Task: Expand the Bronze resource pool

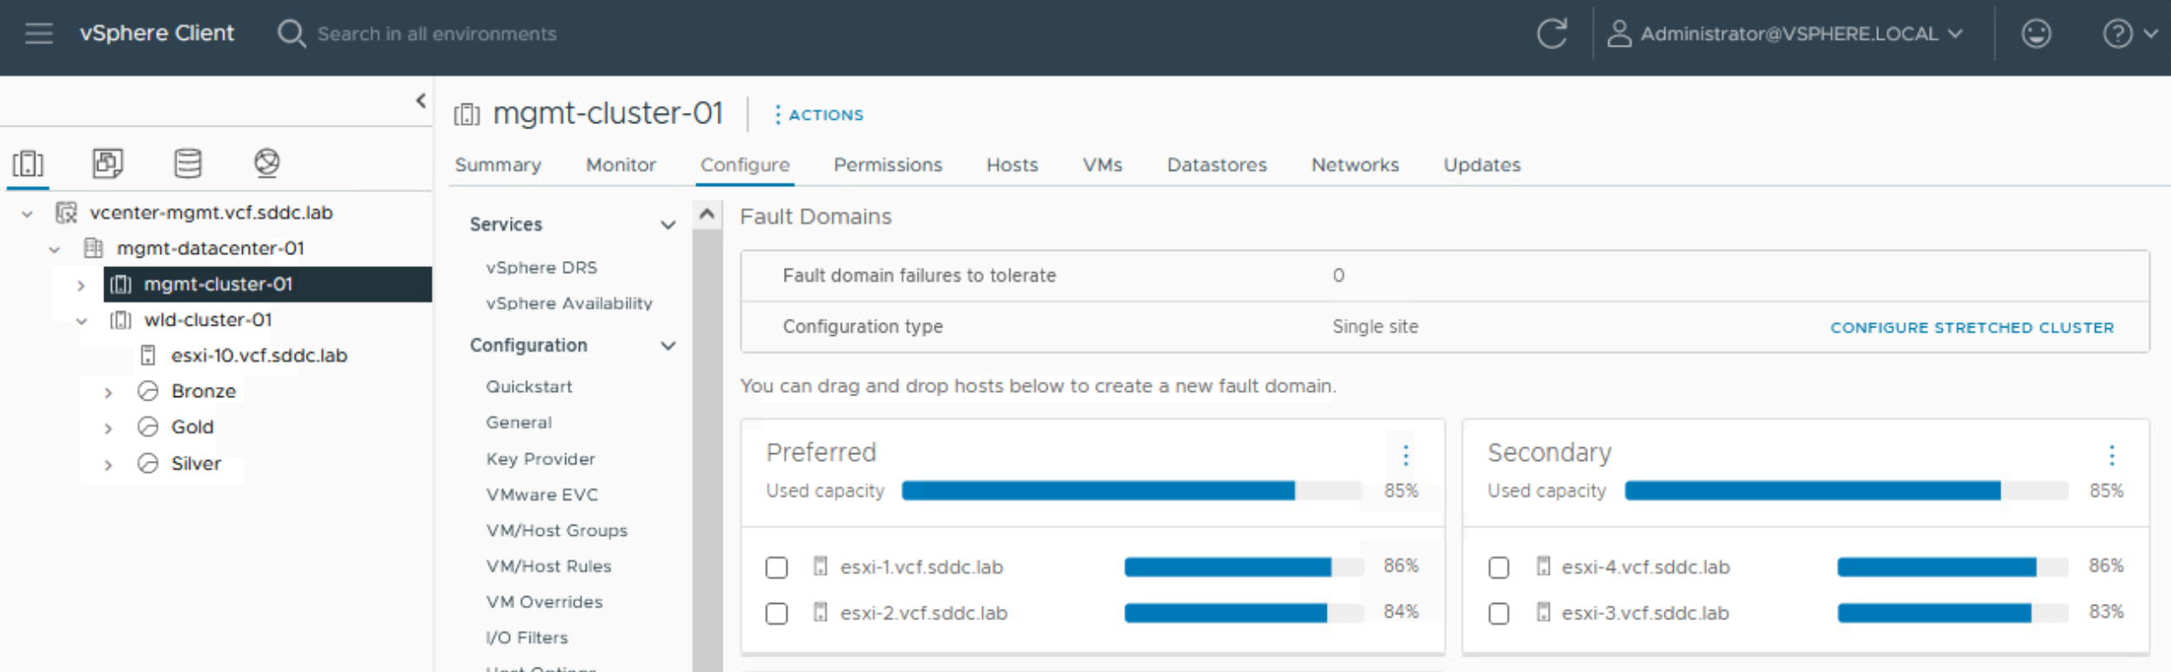Action: coord(108,393)
